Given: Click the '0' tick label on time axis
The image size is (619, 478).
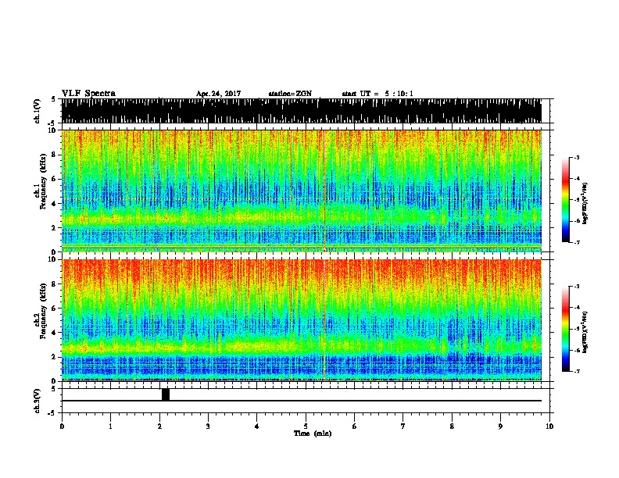Looking at the screenshot, I should click(62, 426).
